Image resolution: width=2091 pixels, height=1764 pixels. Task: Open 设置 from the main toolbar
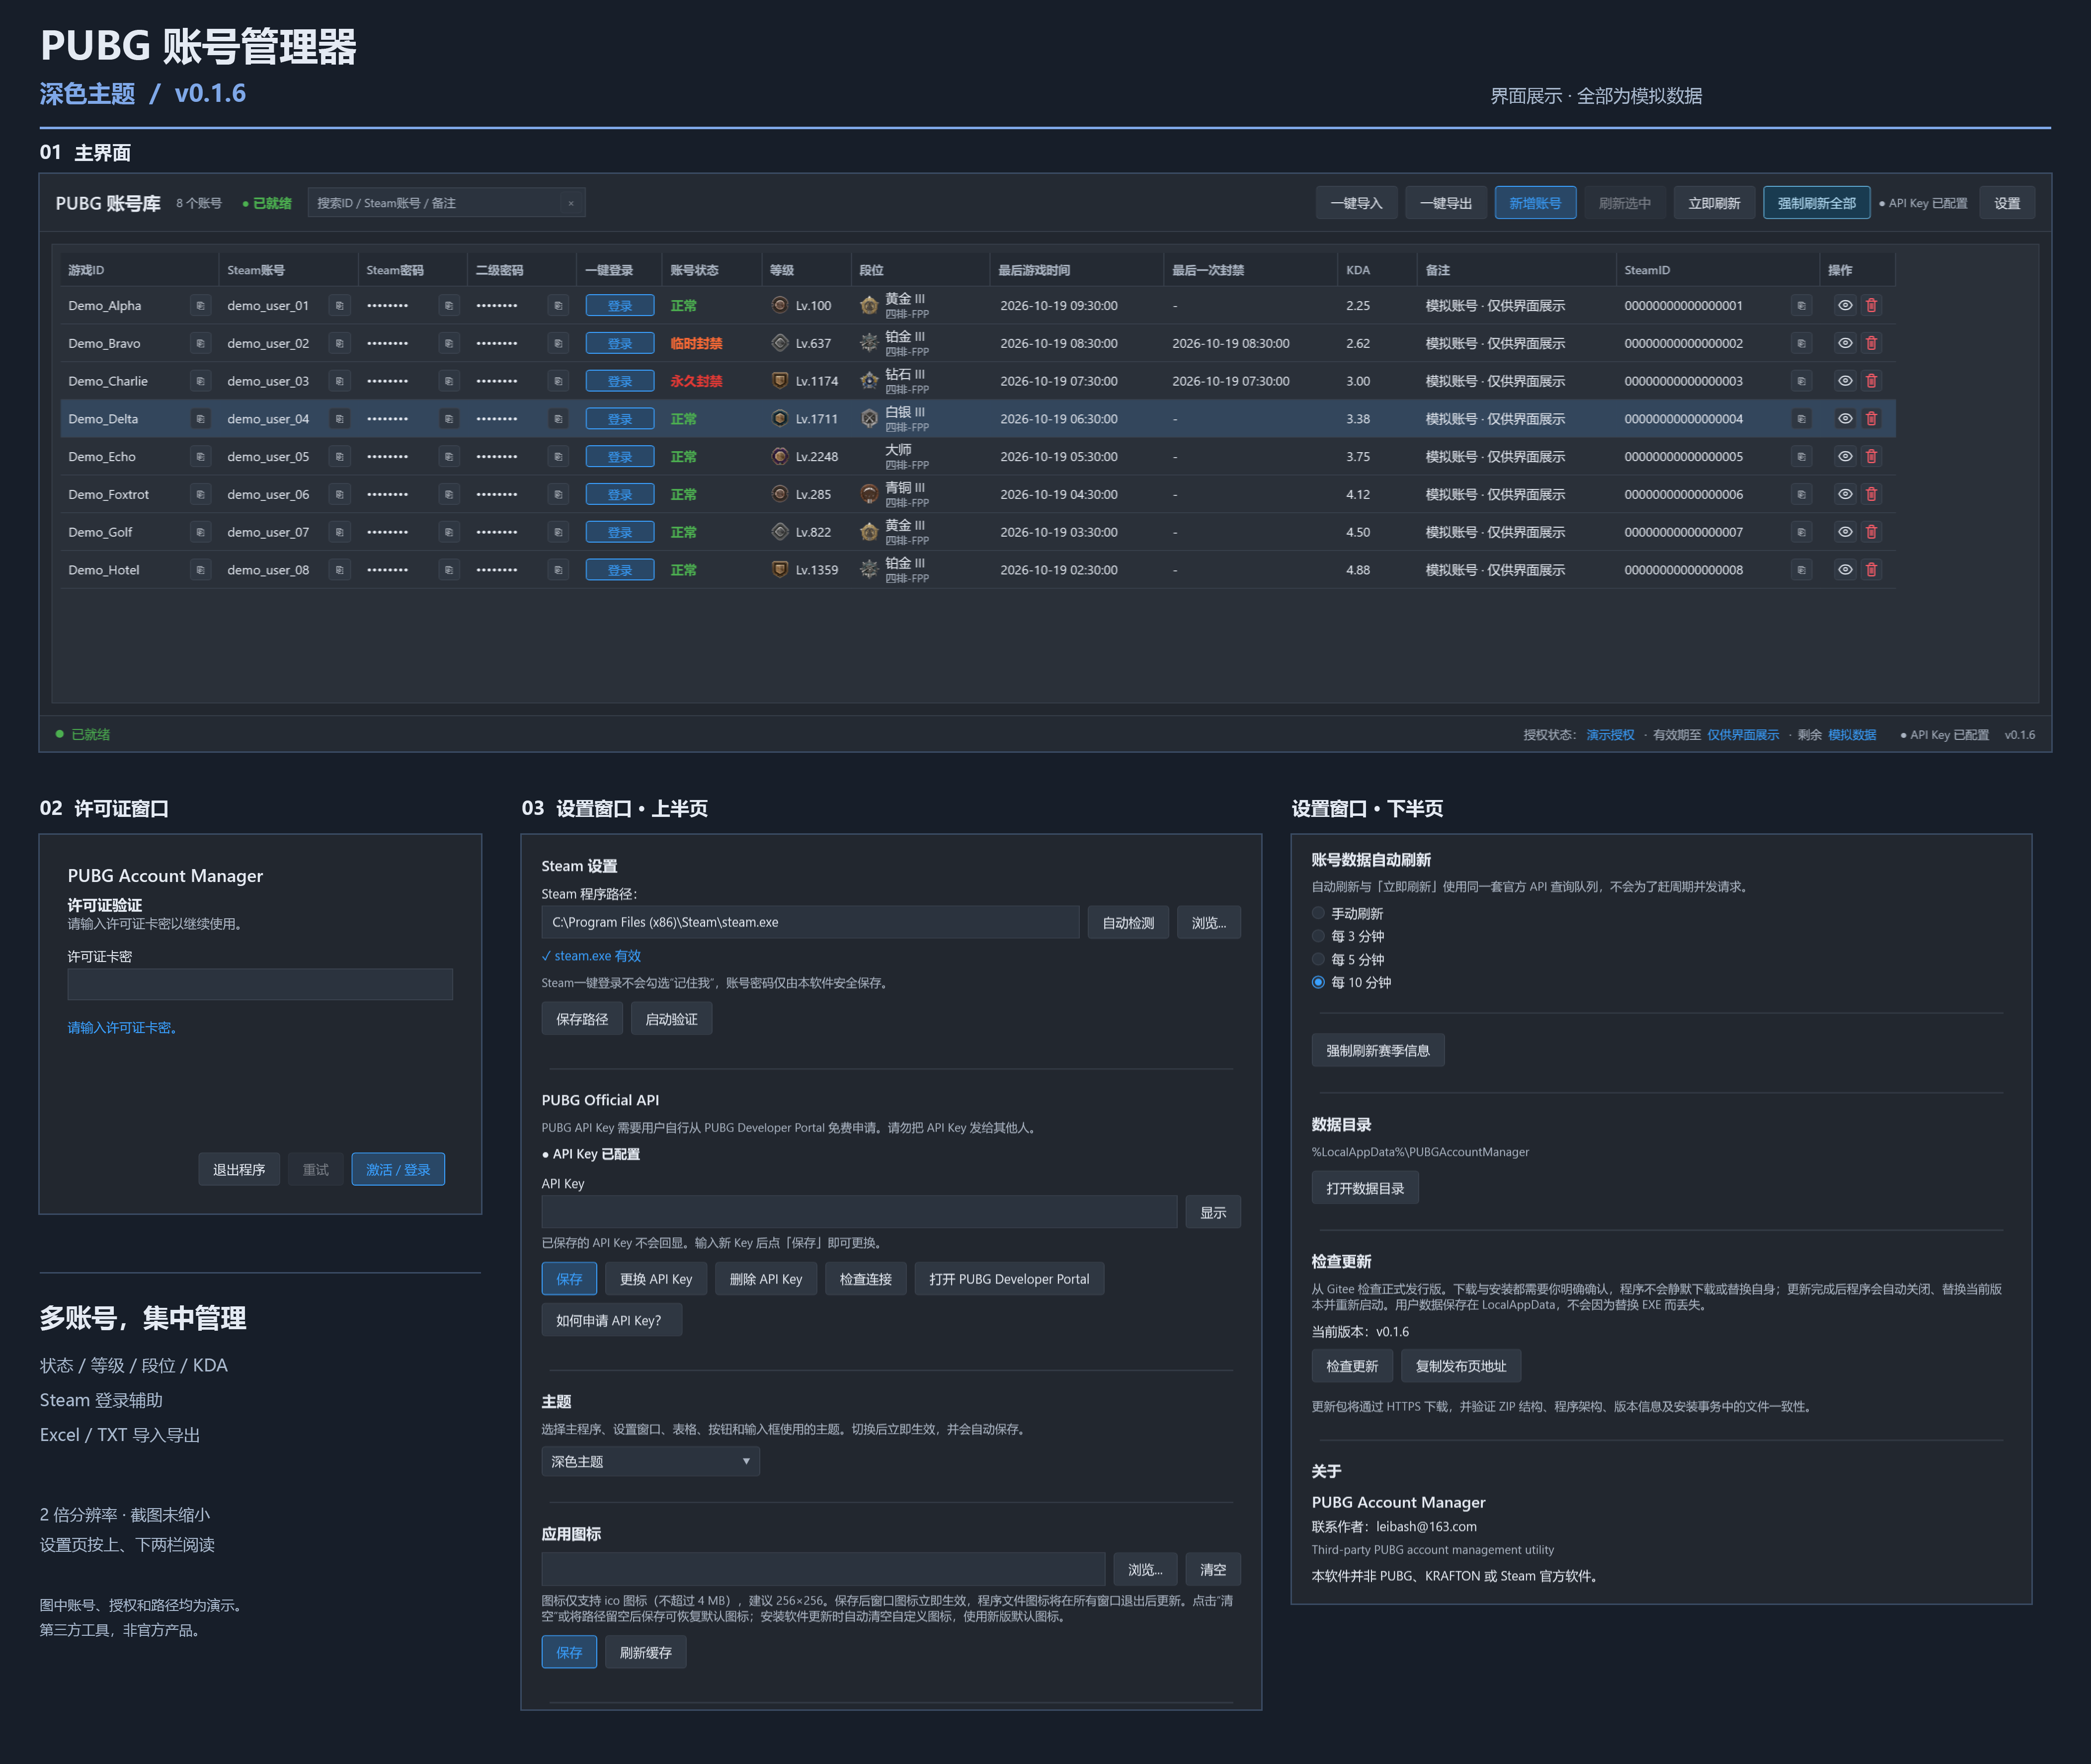pos(2007,204)
